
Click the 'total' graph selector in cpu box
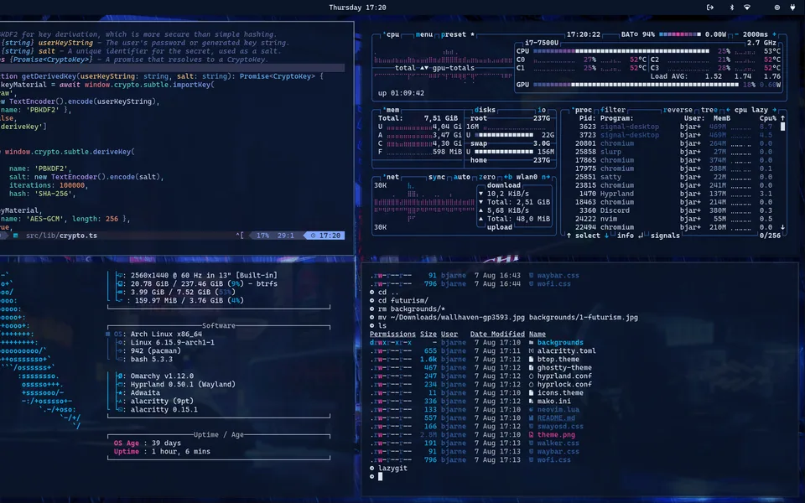click(405, 68)
